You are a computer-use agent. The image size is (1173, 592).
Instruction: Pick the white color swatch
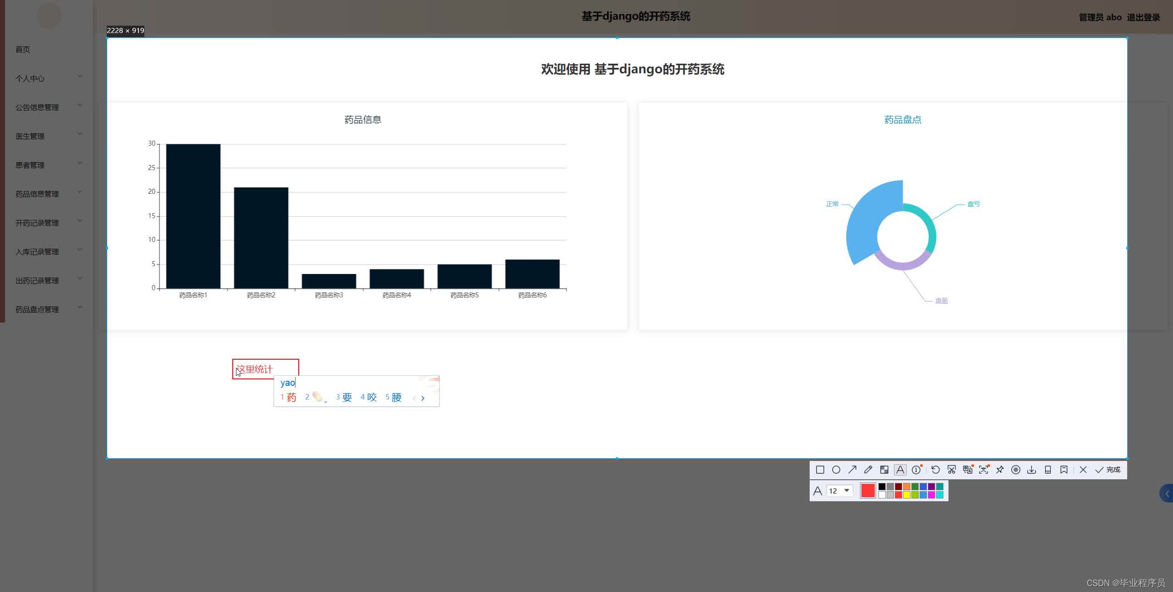[x=882, y=495]
